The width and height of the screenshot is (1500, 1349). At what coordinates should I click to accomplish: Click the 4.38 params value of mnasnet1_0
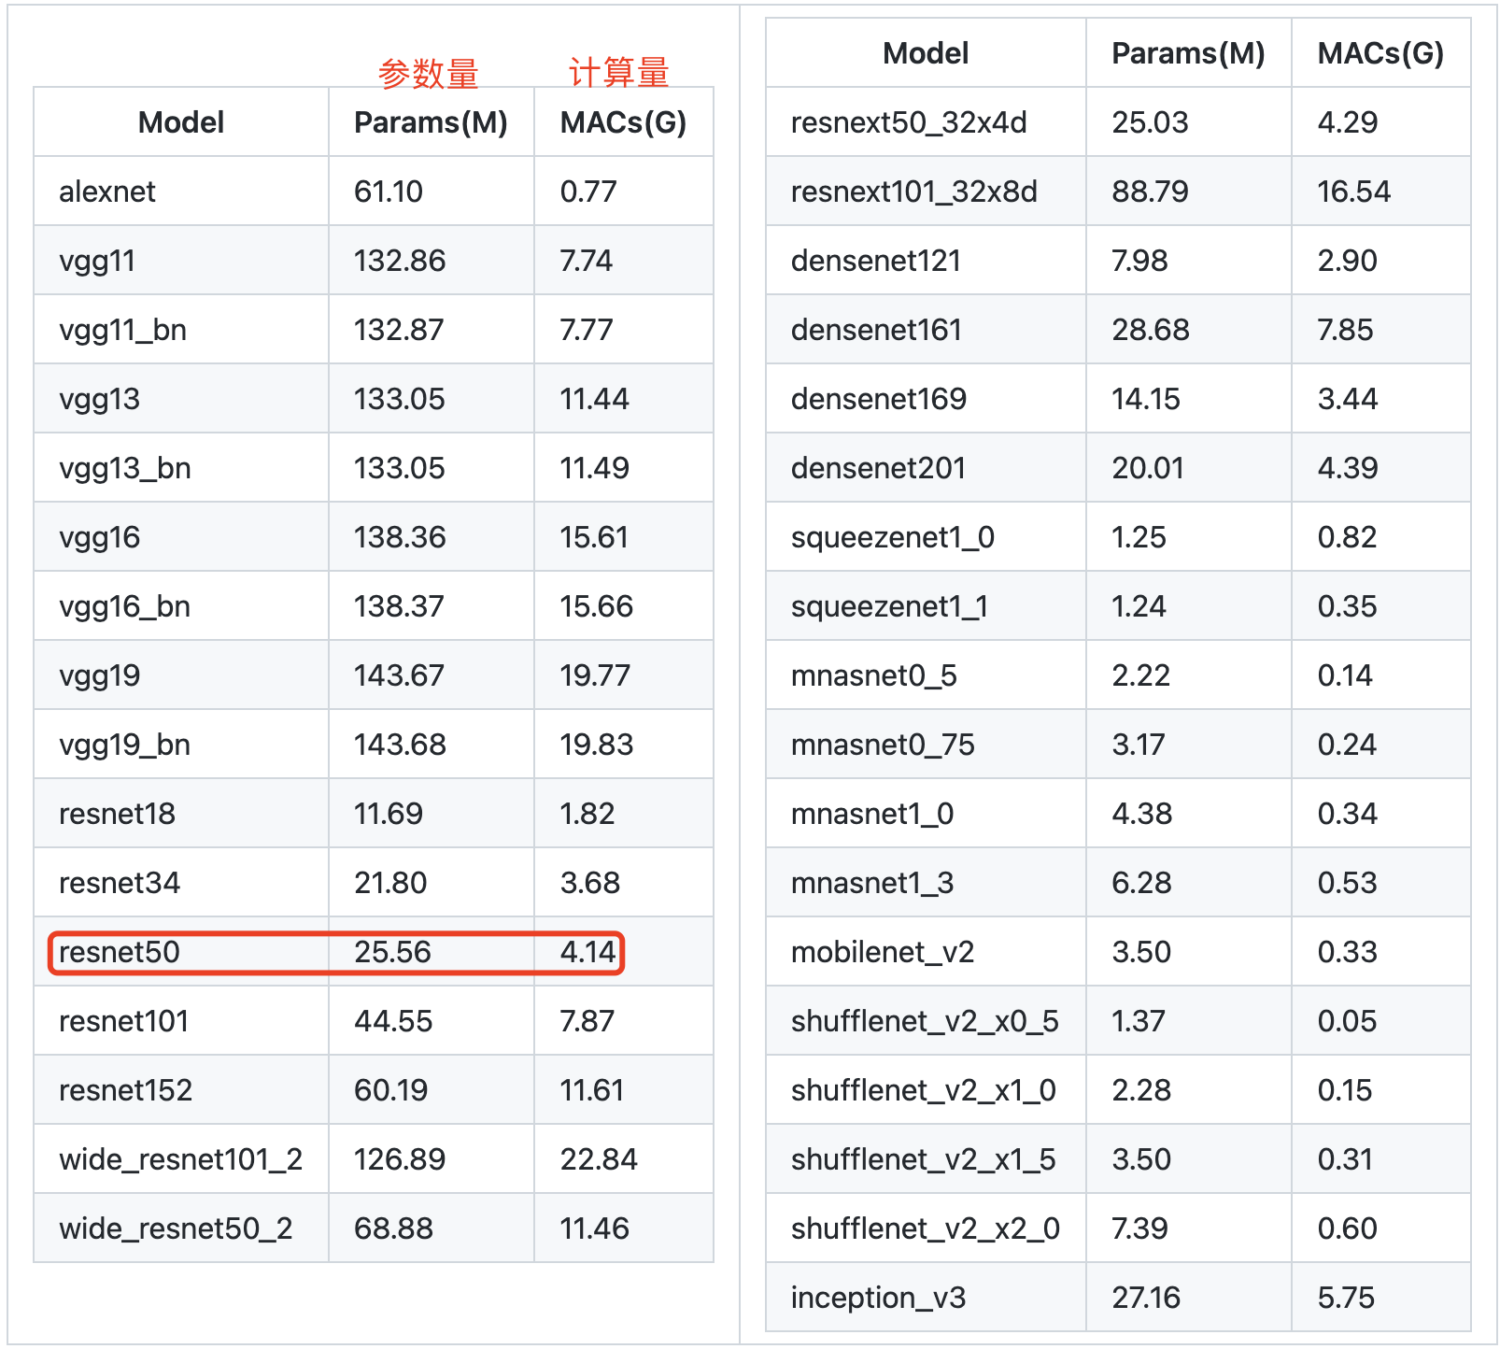1141,814
